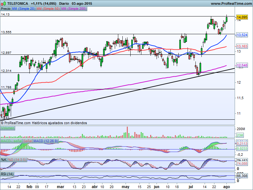Click the green 23M volume value tag
Viewport: 253px width, 190px height.
240,136
